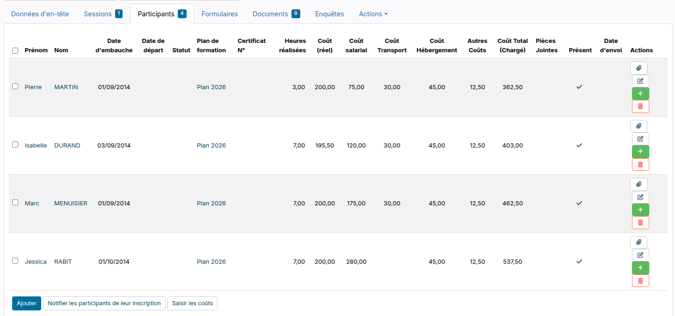This screenshot has height=316, width=675.
Task: Open the Actions dropdown menu
Action: (373, 14)
